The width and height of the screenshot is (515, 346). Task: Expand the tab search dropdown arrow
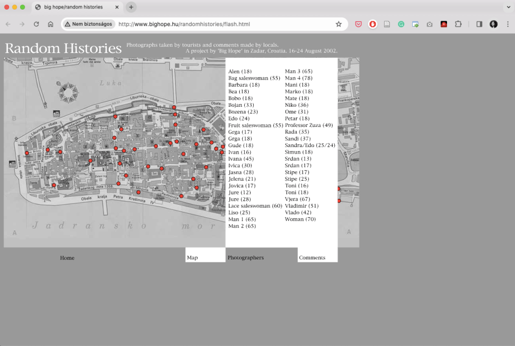508,7
